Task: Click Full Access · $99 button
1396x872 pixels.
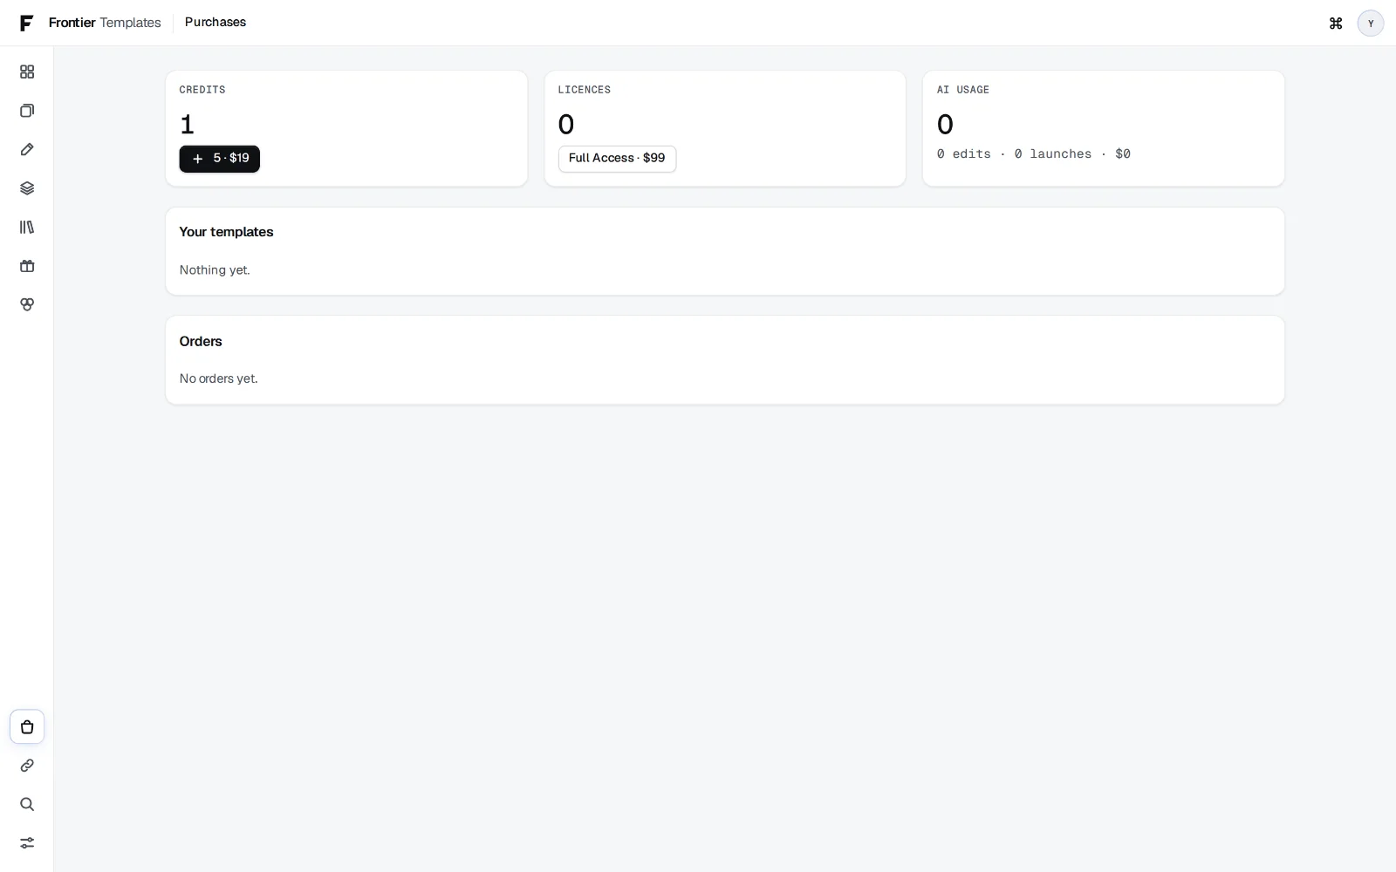Action: [617, 159]
